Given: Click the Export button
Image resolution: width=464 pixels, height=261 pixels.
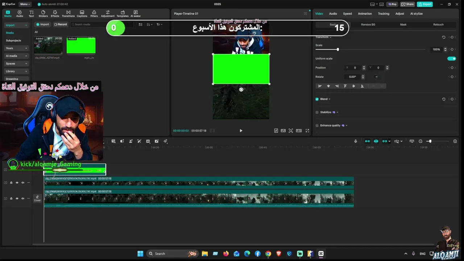Looking at the screenshot, I should [425, 4].
